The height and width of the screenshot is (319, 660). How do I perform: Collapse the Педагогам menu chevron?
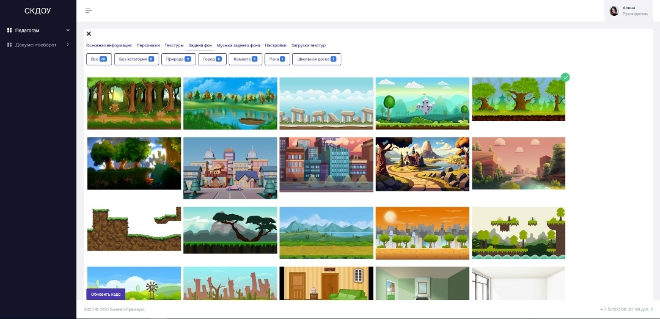pyautogui.click(x=68, y=31)
